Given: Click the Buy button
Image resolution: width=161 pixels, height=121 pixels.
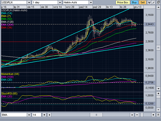Looking at the screenshot, I should click(134, 3).
